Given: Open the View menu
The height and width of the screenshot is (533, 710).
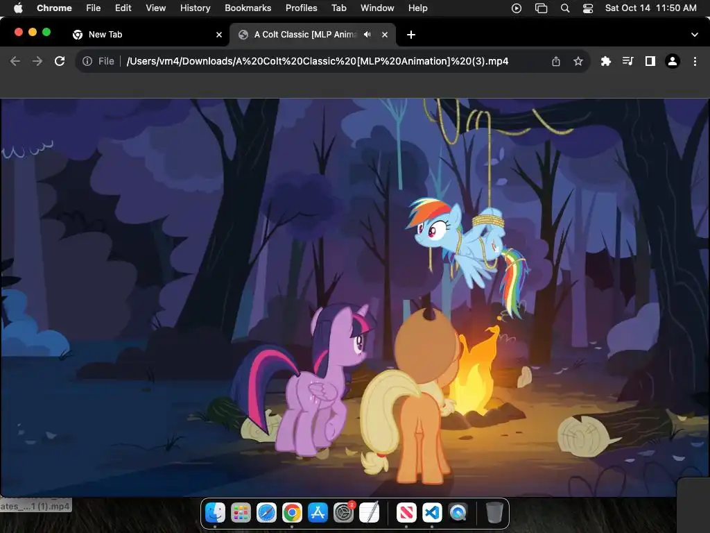Looking at the screenshot, I should tap(155, 8).
